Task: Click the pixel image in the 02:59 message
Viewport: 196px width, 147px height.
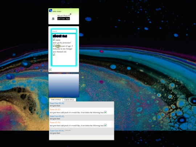Action: [x=106, y=125]
